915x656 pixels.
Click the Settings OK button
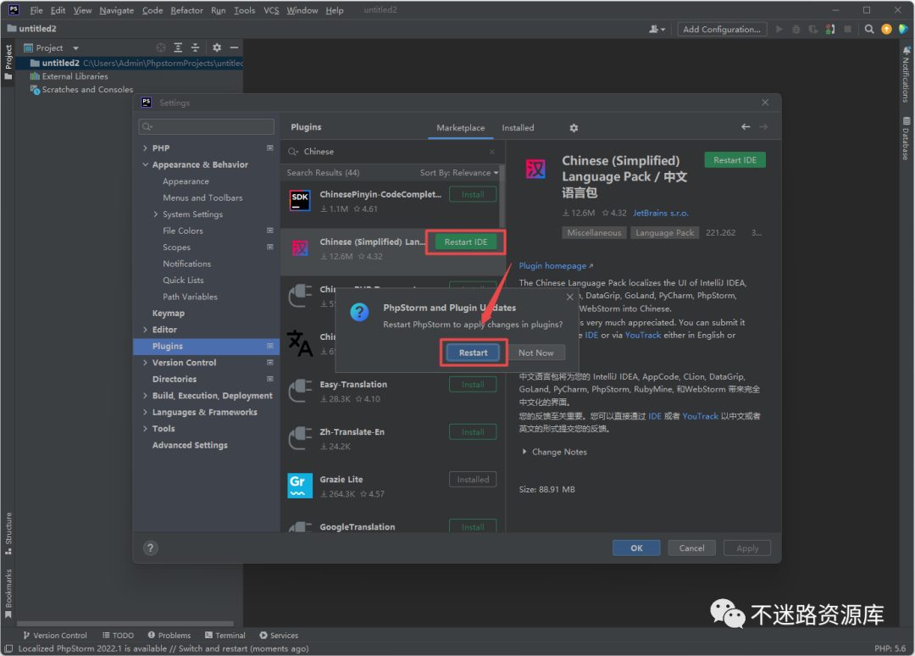tap(636, 548)
